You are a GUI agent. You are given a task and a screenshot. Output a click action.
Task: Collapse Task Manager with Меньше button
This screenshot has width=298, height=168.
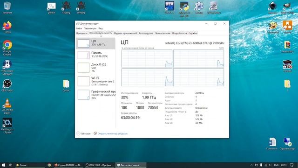(x=84, y=133)
